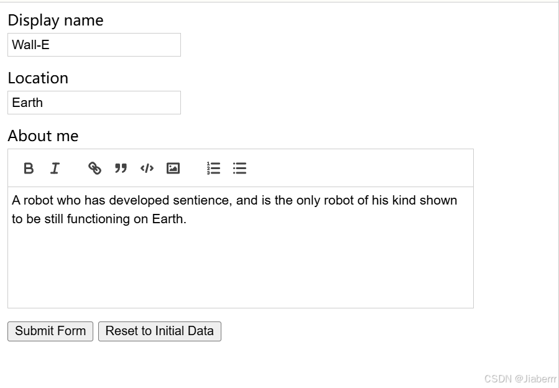
Task: Focus the Display name field containing Wall-E
Action: pos(94,45)
